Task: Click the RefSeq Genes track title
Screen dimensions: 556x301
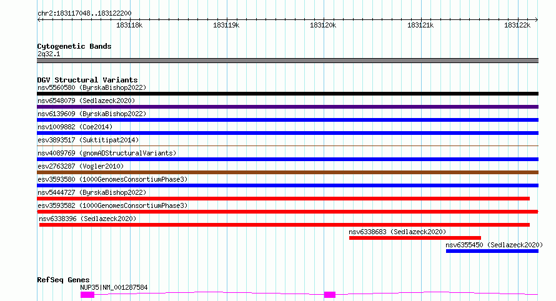Action: click(63, 280)
